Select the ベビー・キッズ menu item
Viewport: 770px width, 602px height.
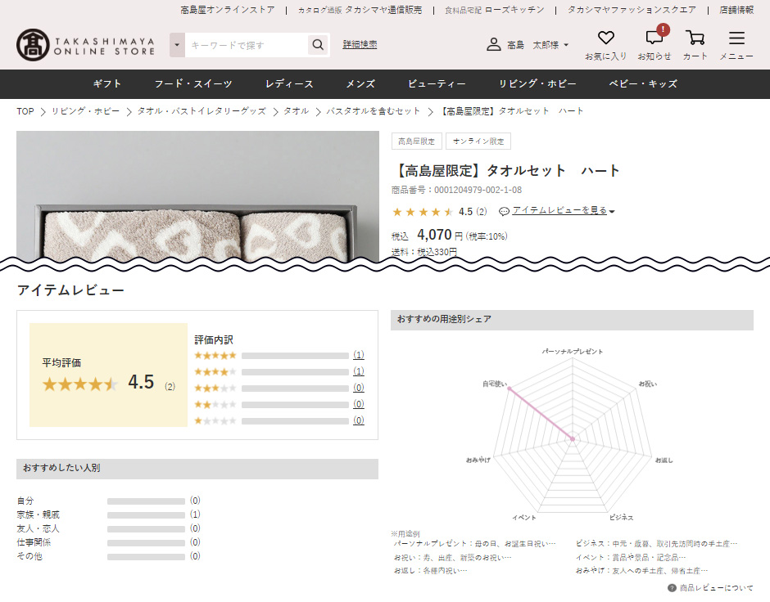pyautogui.click(x=643, y=83)
